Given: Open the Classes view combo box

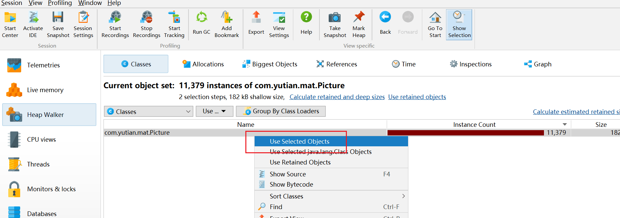Looking at the screenshot, I should 149,112.
